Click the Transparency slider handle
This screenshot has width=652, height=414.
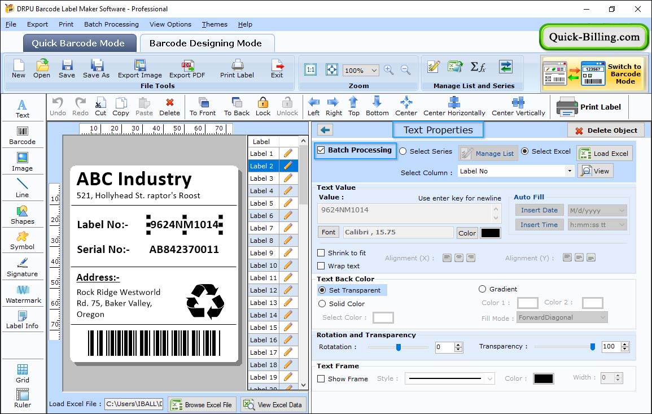point(593,347)
